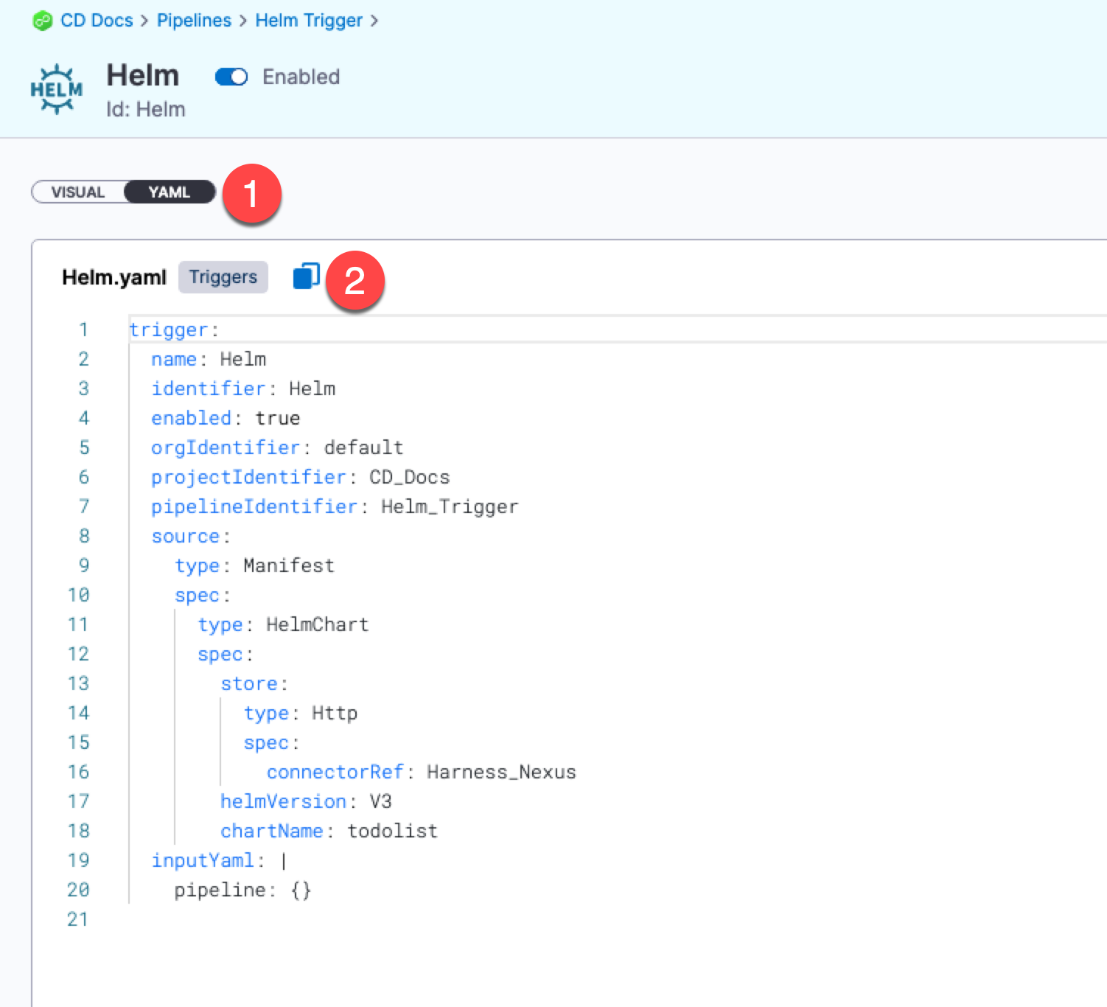Click the copy YAML icon
Screen dimensions: 1107x1007
(x=306, y=276)
